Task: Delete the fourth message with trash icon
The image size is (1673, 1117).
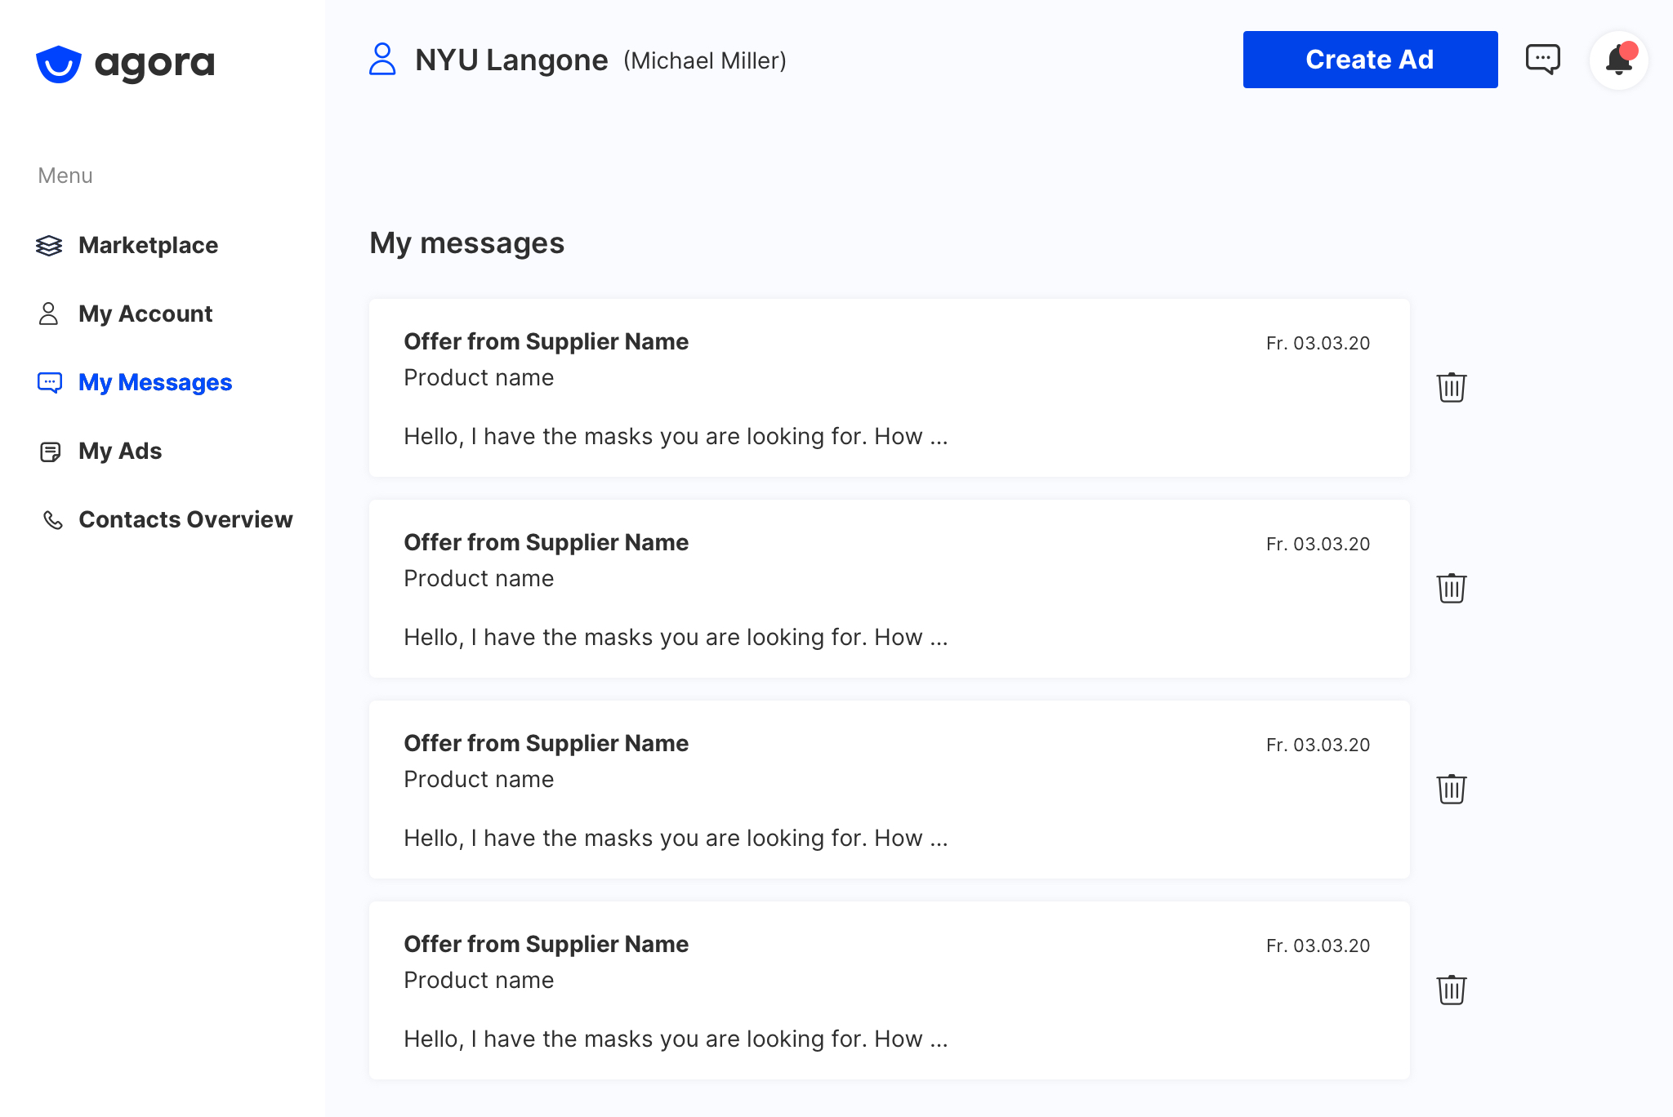Action: tap(1451, 990)
